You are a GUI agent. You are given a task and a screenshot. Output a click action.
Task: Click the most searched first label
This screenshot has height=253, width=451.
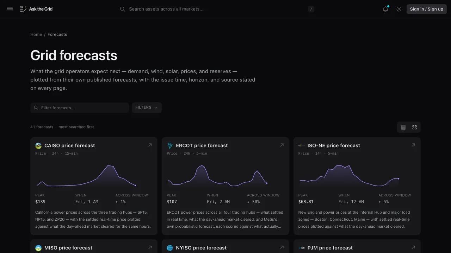tap(76, 127)
